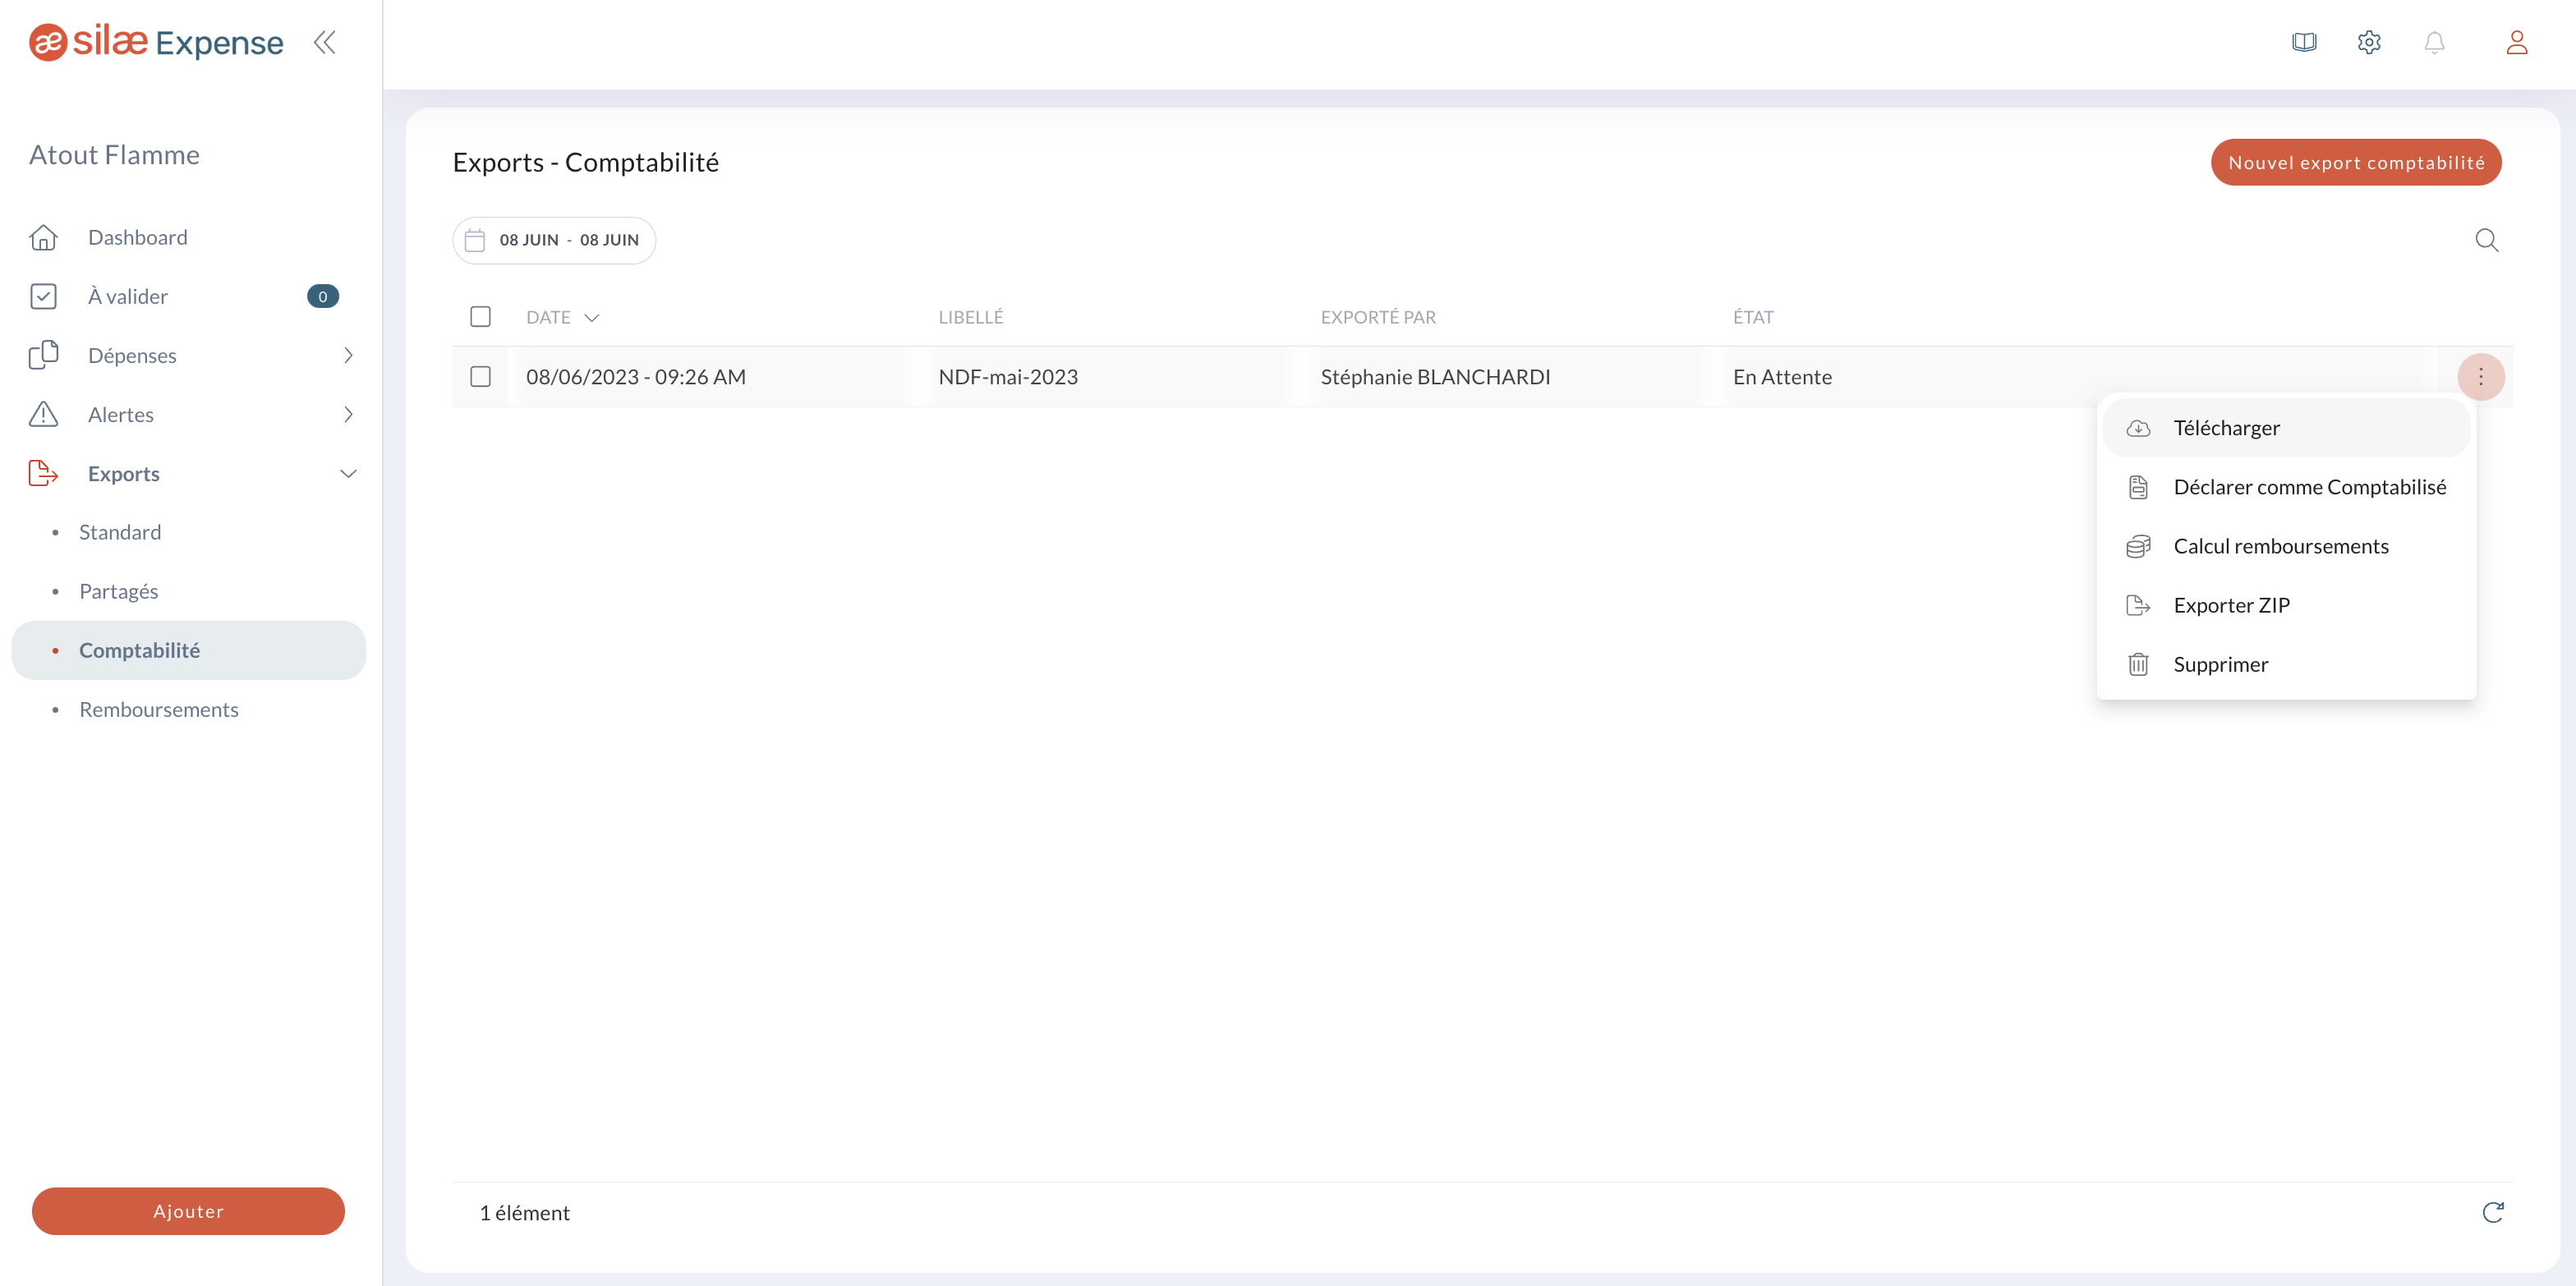2576x1286 pixels.
Task: Open Dépenses section label
Action: (132, 355)
